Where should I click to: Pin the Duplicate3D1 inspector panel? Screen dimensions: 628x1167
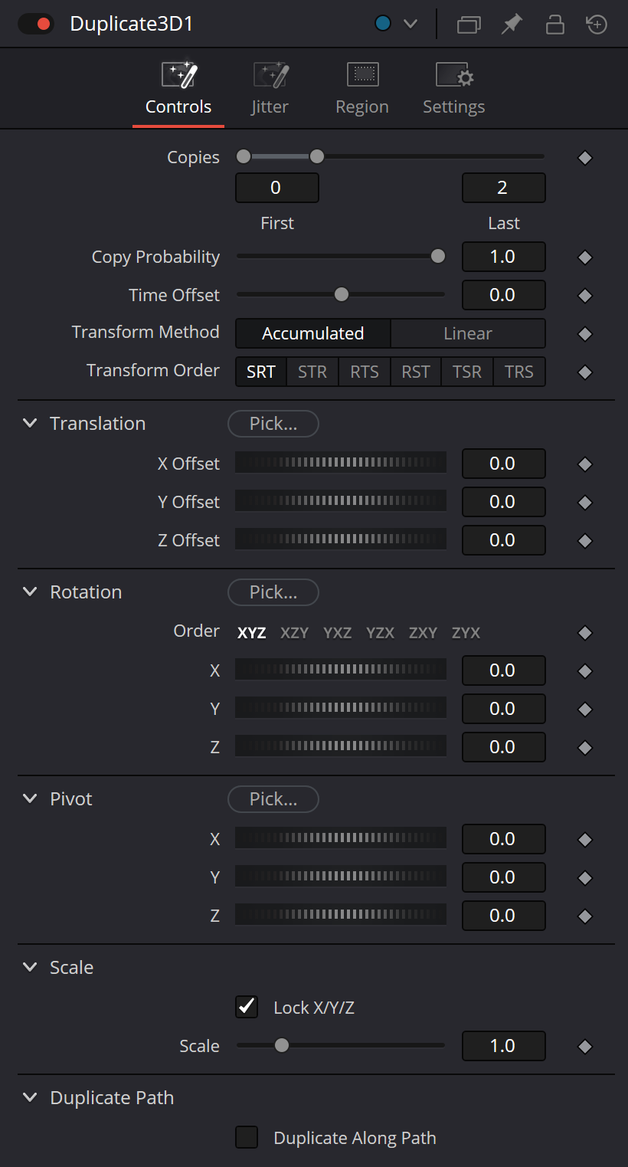pyautogui.click(x=511, y=25)
